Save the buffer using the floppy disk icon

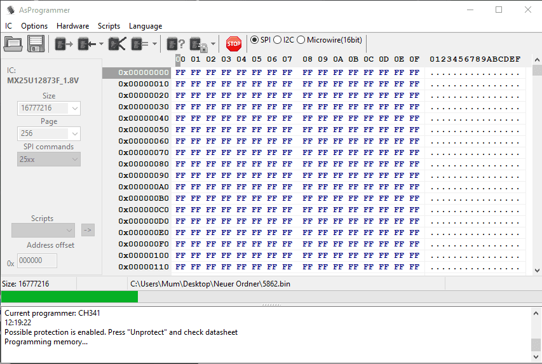[36, 44]
